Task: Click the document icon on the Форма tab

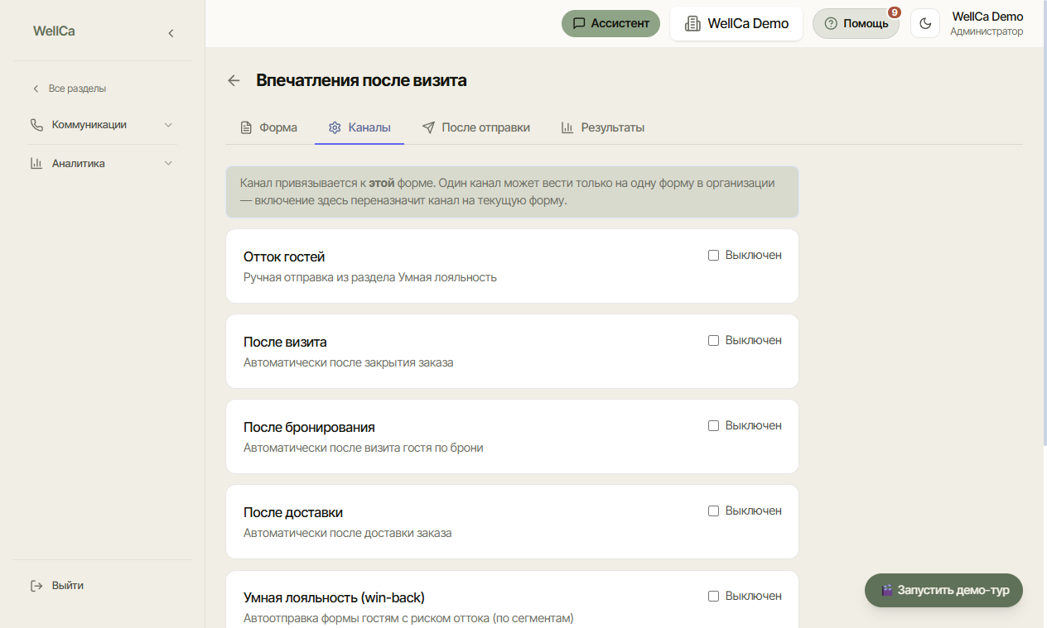Action: pos(246,127)
